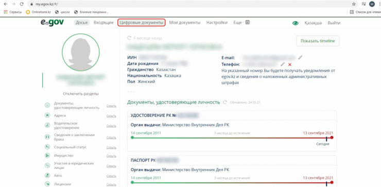Screen dimensions: 381x187
Task: Open the Адреса sidebar section icon
Action: (47, 115)
